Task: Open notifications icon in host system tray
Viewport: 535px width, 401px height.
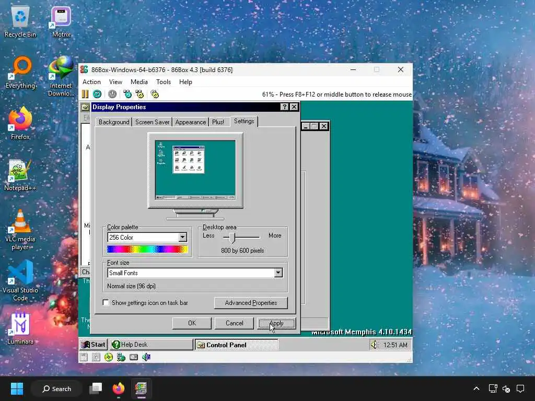Action: tap(520, 388)
